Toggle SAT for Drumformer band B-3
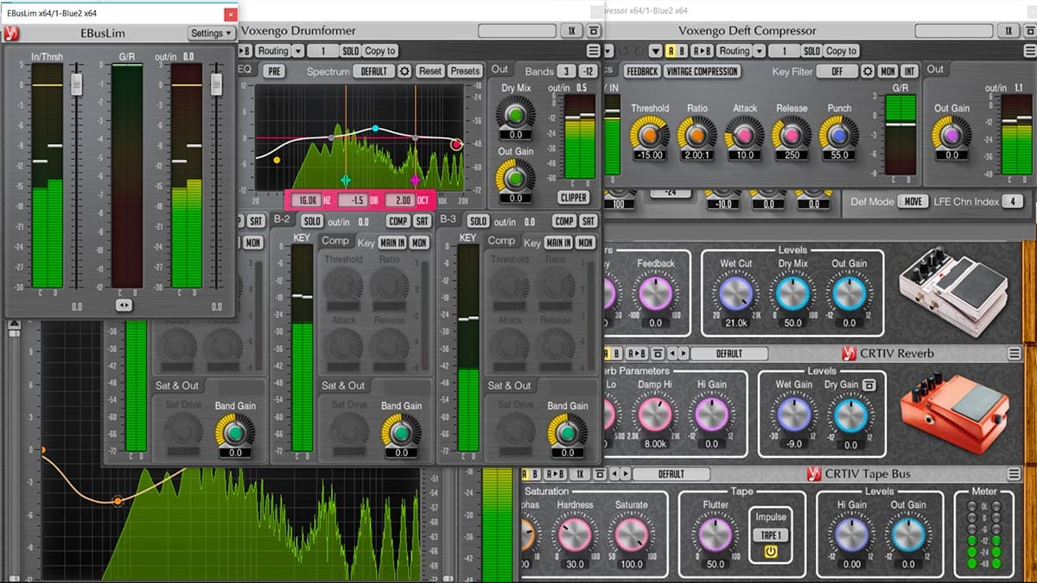Screen dimensions: 1037x583 588,222
